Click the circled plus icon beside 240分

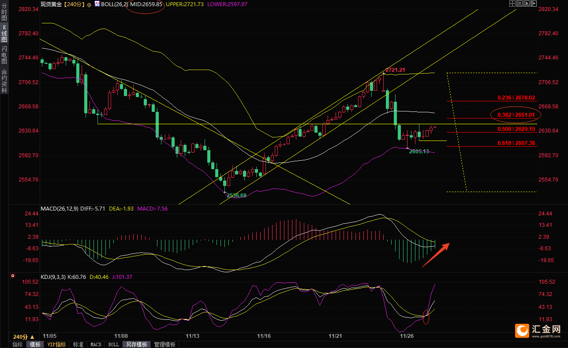[89, 4]
